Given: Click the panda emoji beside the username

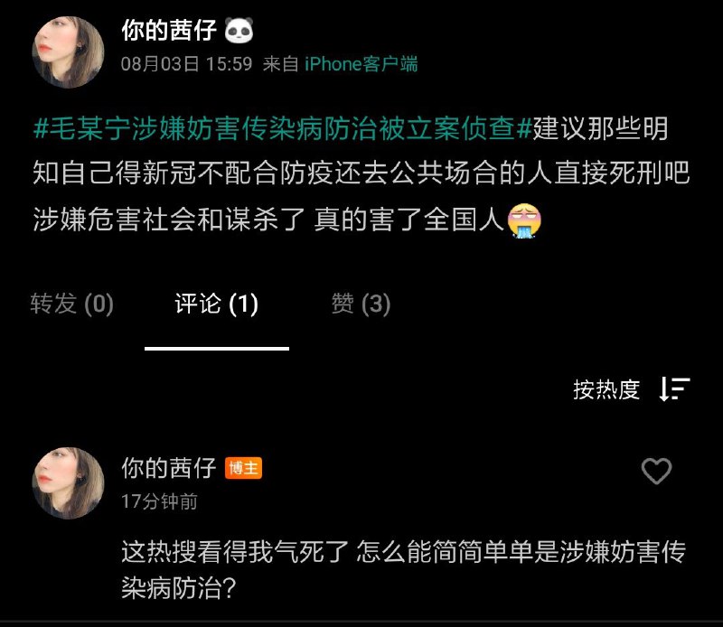Looking at the screenshot, I should pos(239,31).
